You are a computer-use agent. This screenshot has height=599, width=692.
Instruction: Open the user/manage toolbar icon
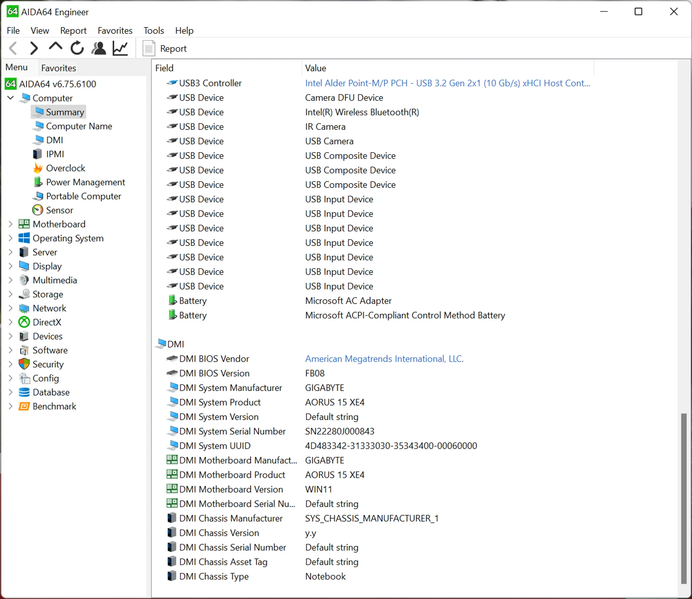(x=99, y=48)
